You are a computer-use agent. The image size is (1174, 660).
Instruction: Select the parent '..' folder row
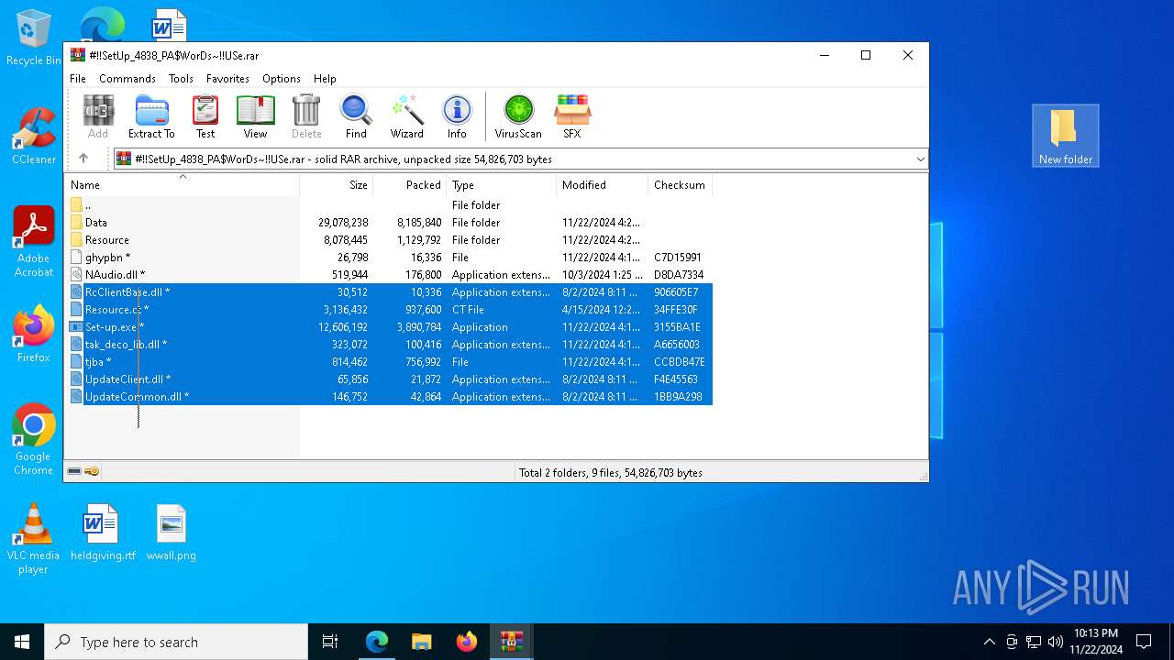pos(390,205)
